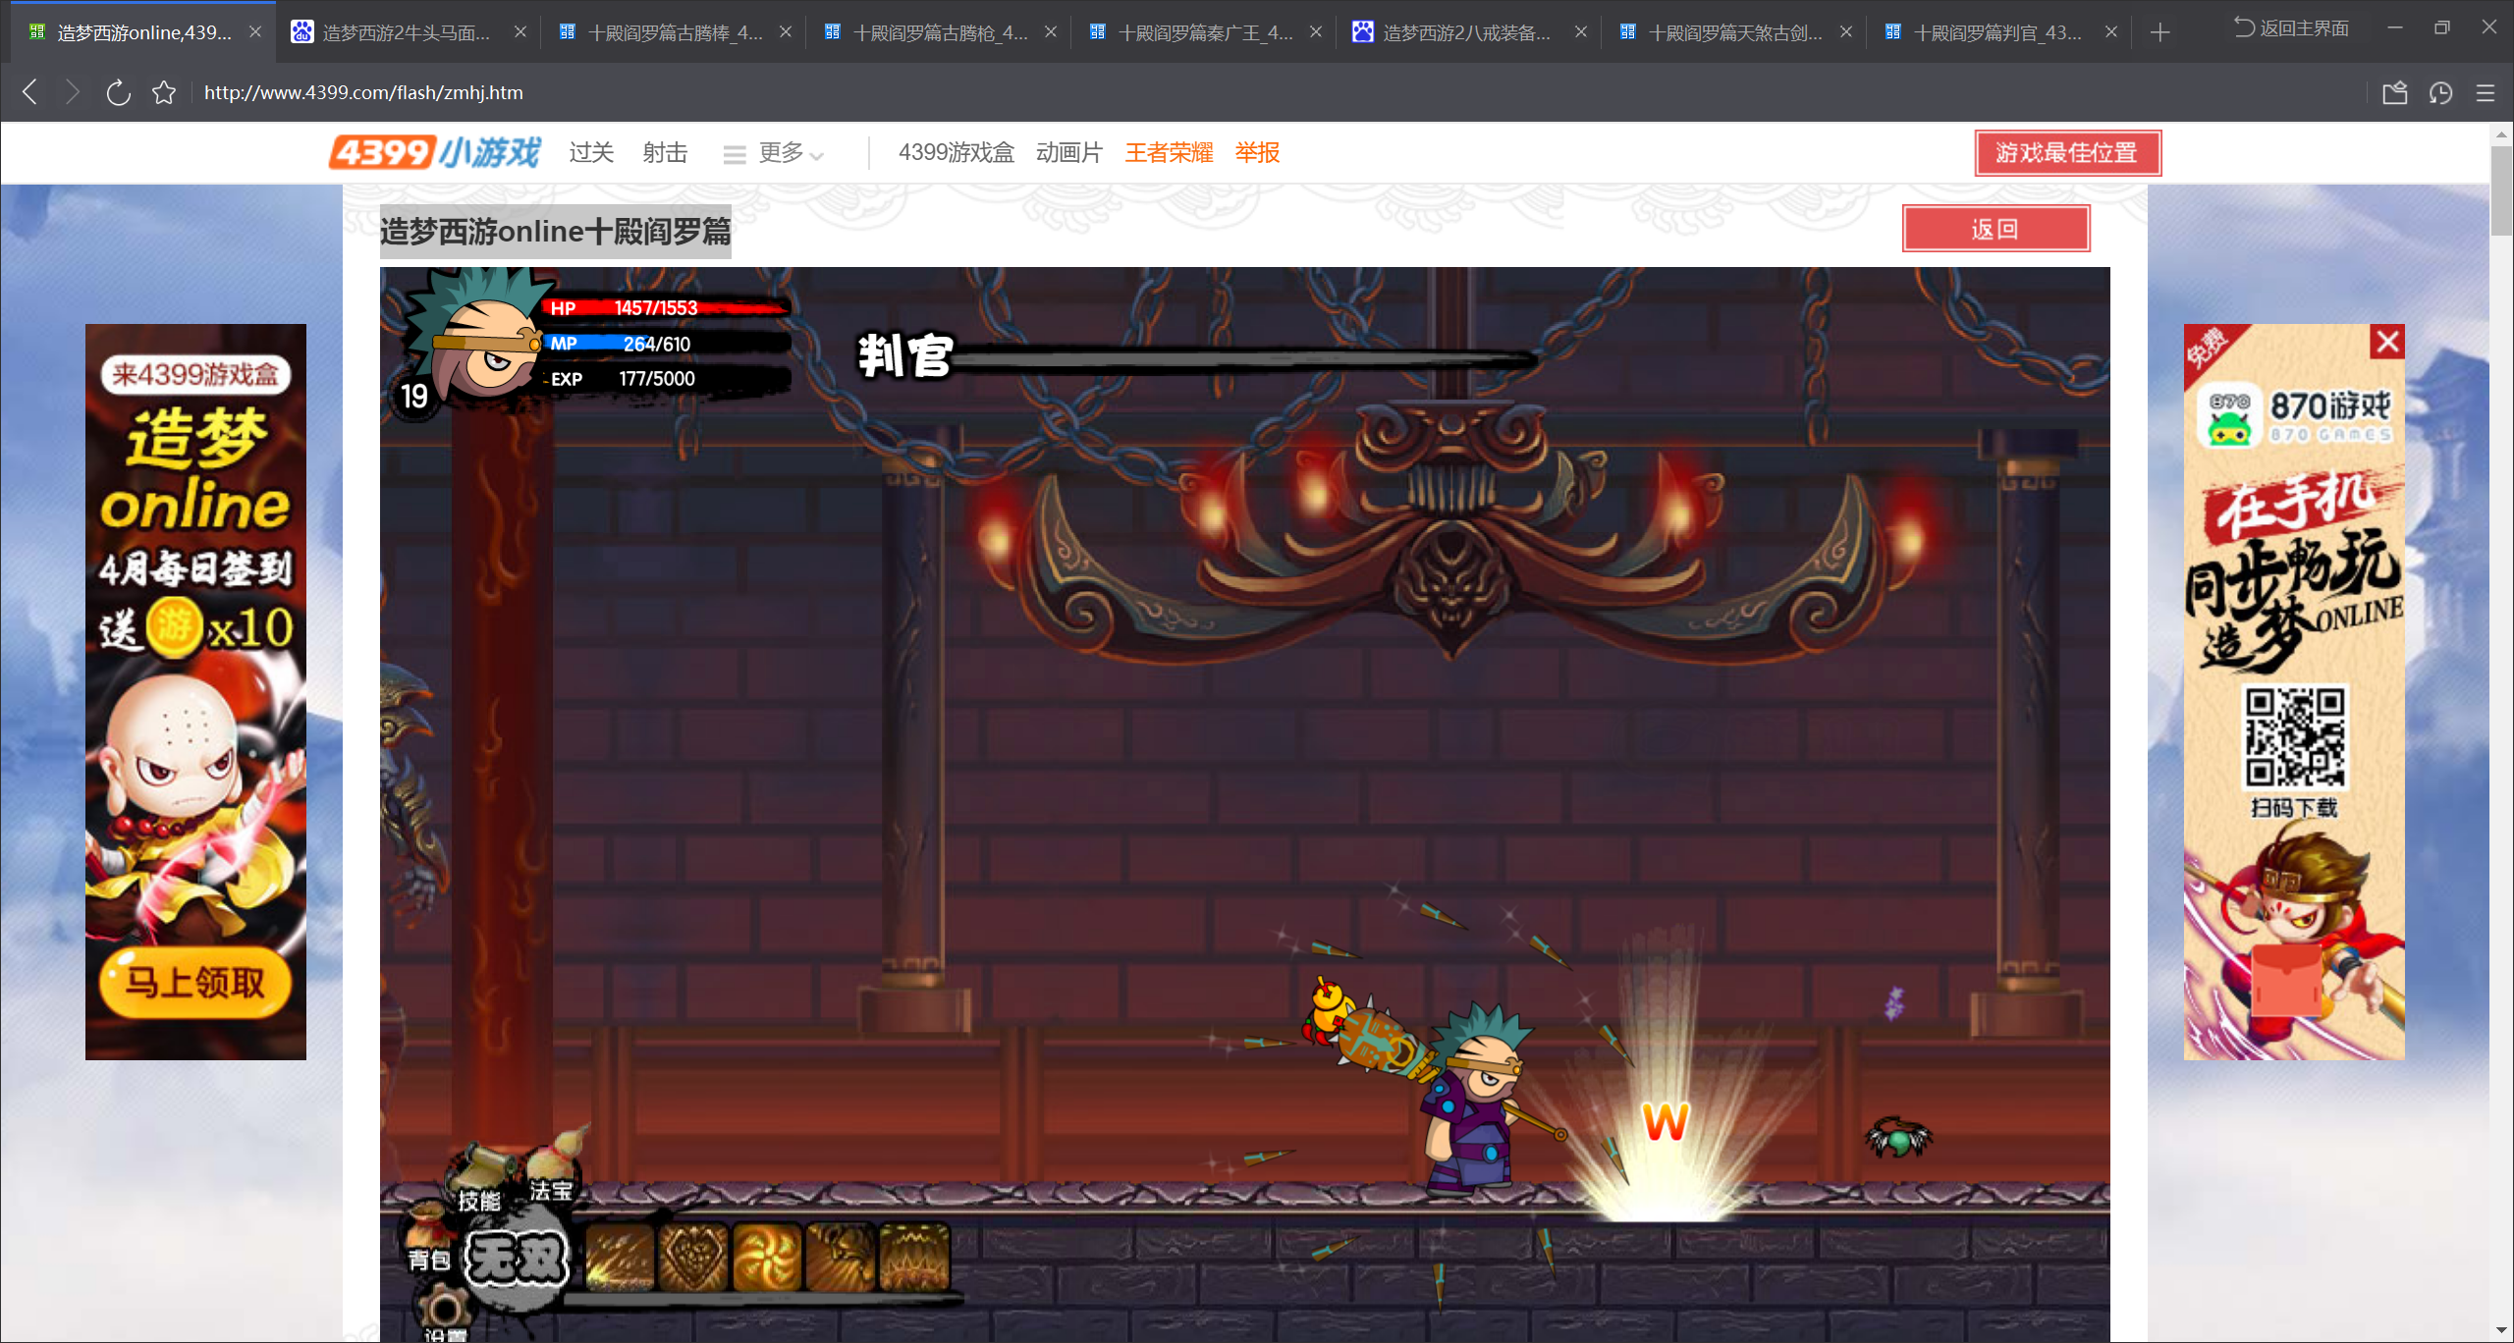Use the golden spikes skill slot

coord(914,1257)
